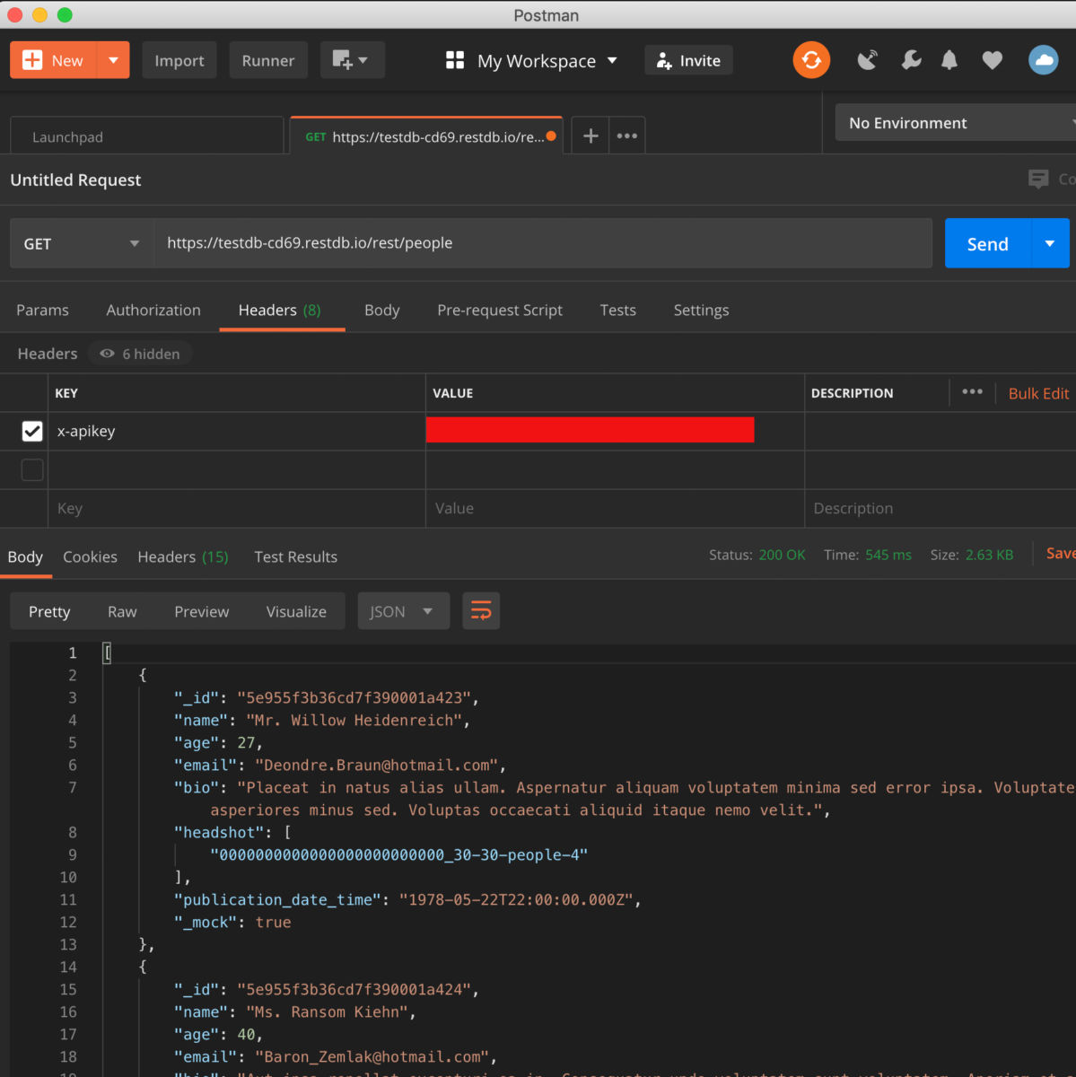Open the JSON response format dropdown
1076x1077 pixels.
pyautogui.click(x=403, y=610)
